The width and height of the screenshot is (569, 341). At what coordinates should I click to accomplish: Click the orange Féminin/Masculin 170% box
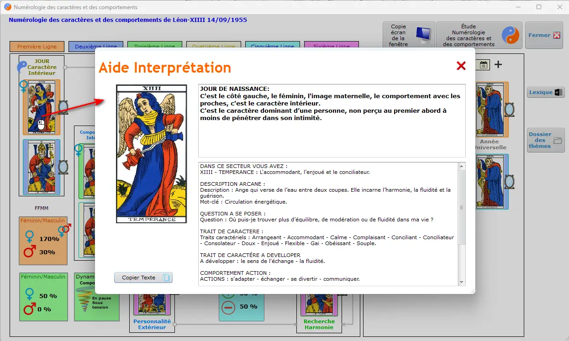coord(43,241)
